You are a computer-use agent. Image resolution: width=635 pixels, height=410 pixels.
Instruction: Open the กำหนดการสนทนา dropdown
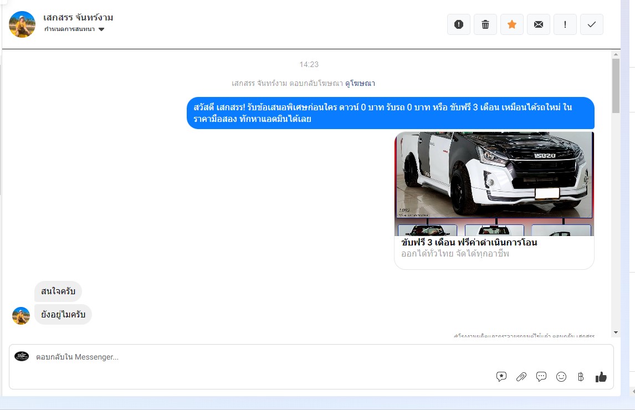pyautogui.click(x=75, y=29)
